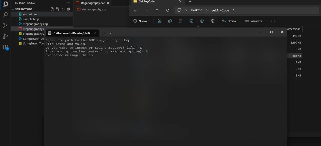Screen dimensions: 321x146
Task: Open the Nuovo dropdown in File Explorer
Action: coord(141,21)
